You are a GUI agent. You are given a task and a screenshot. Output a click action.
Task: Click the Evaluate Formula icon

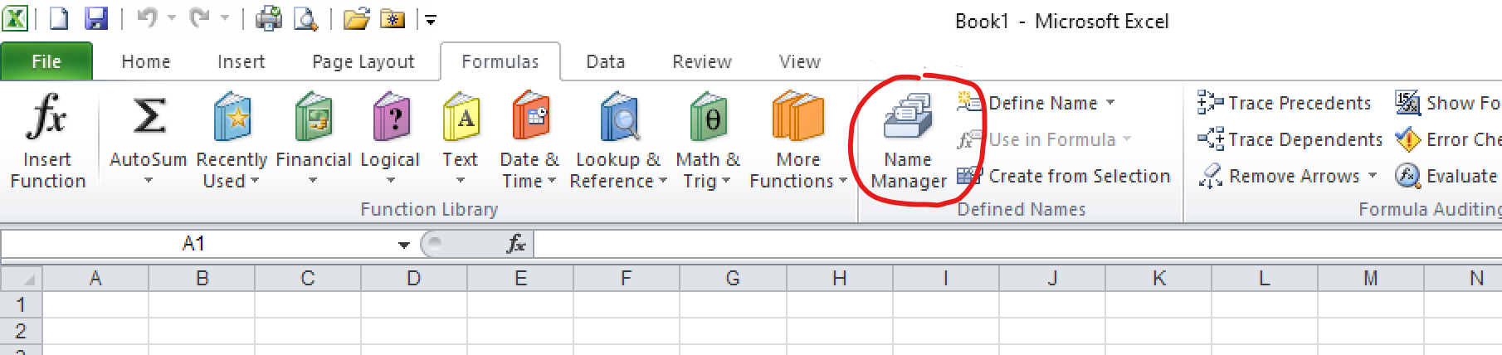click(1407, 176)
